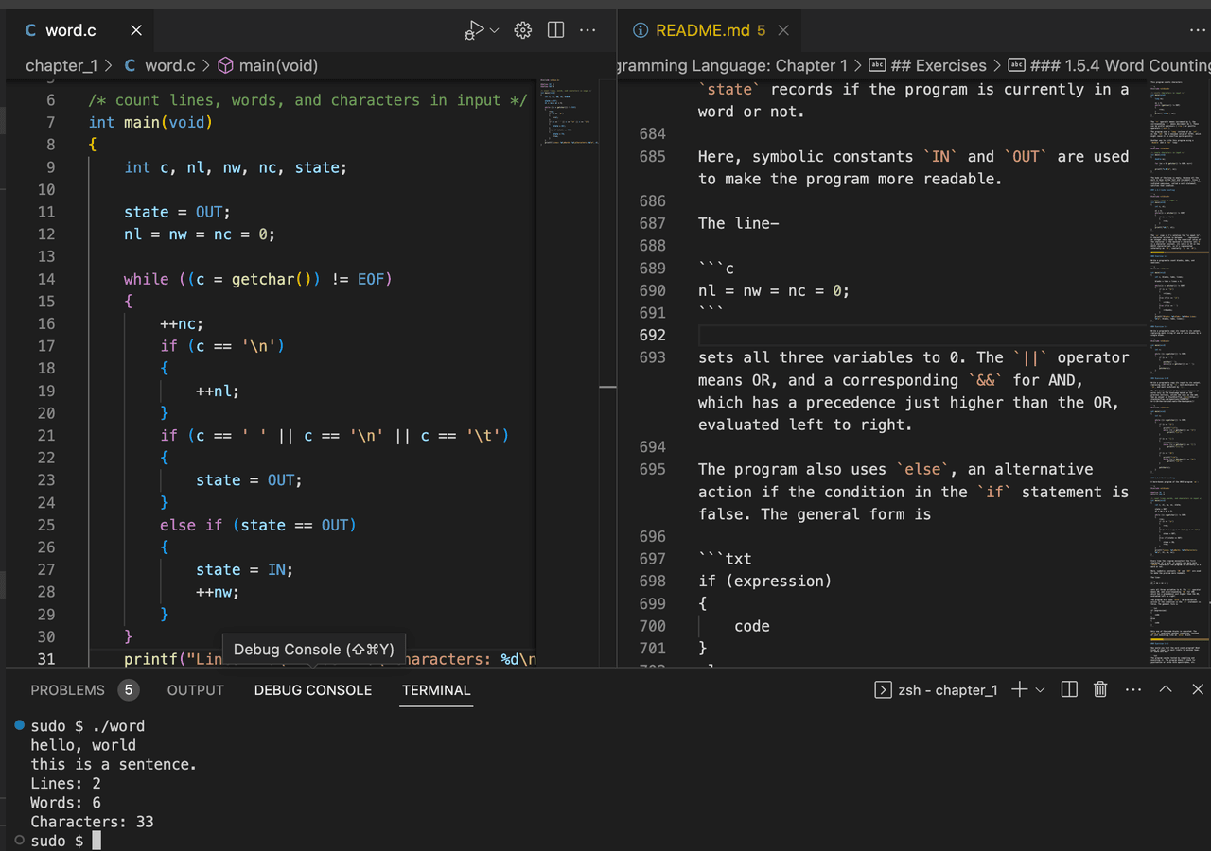Click the './word' command in the terminal

pyautogui.click(x=118, y=726)
